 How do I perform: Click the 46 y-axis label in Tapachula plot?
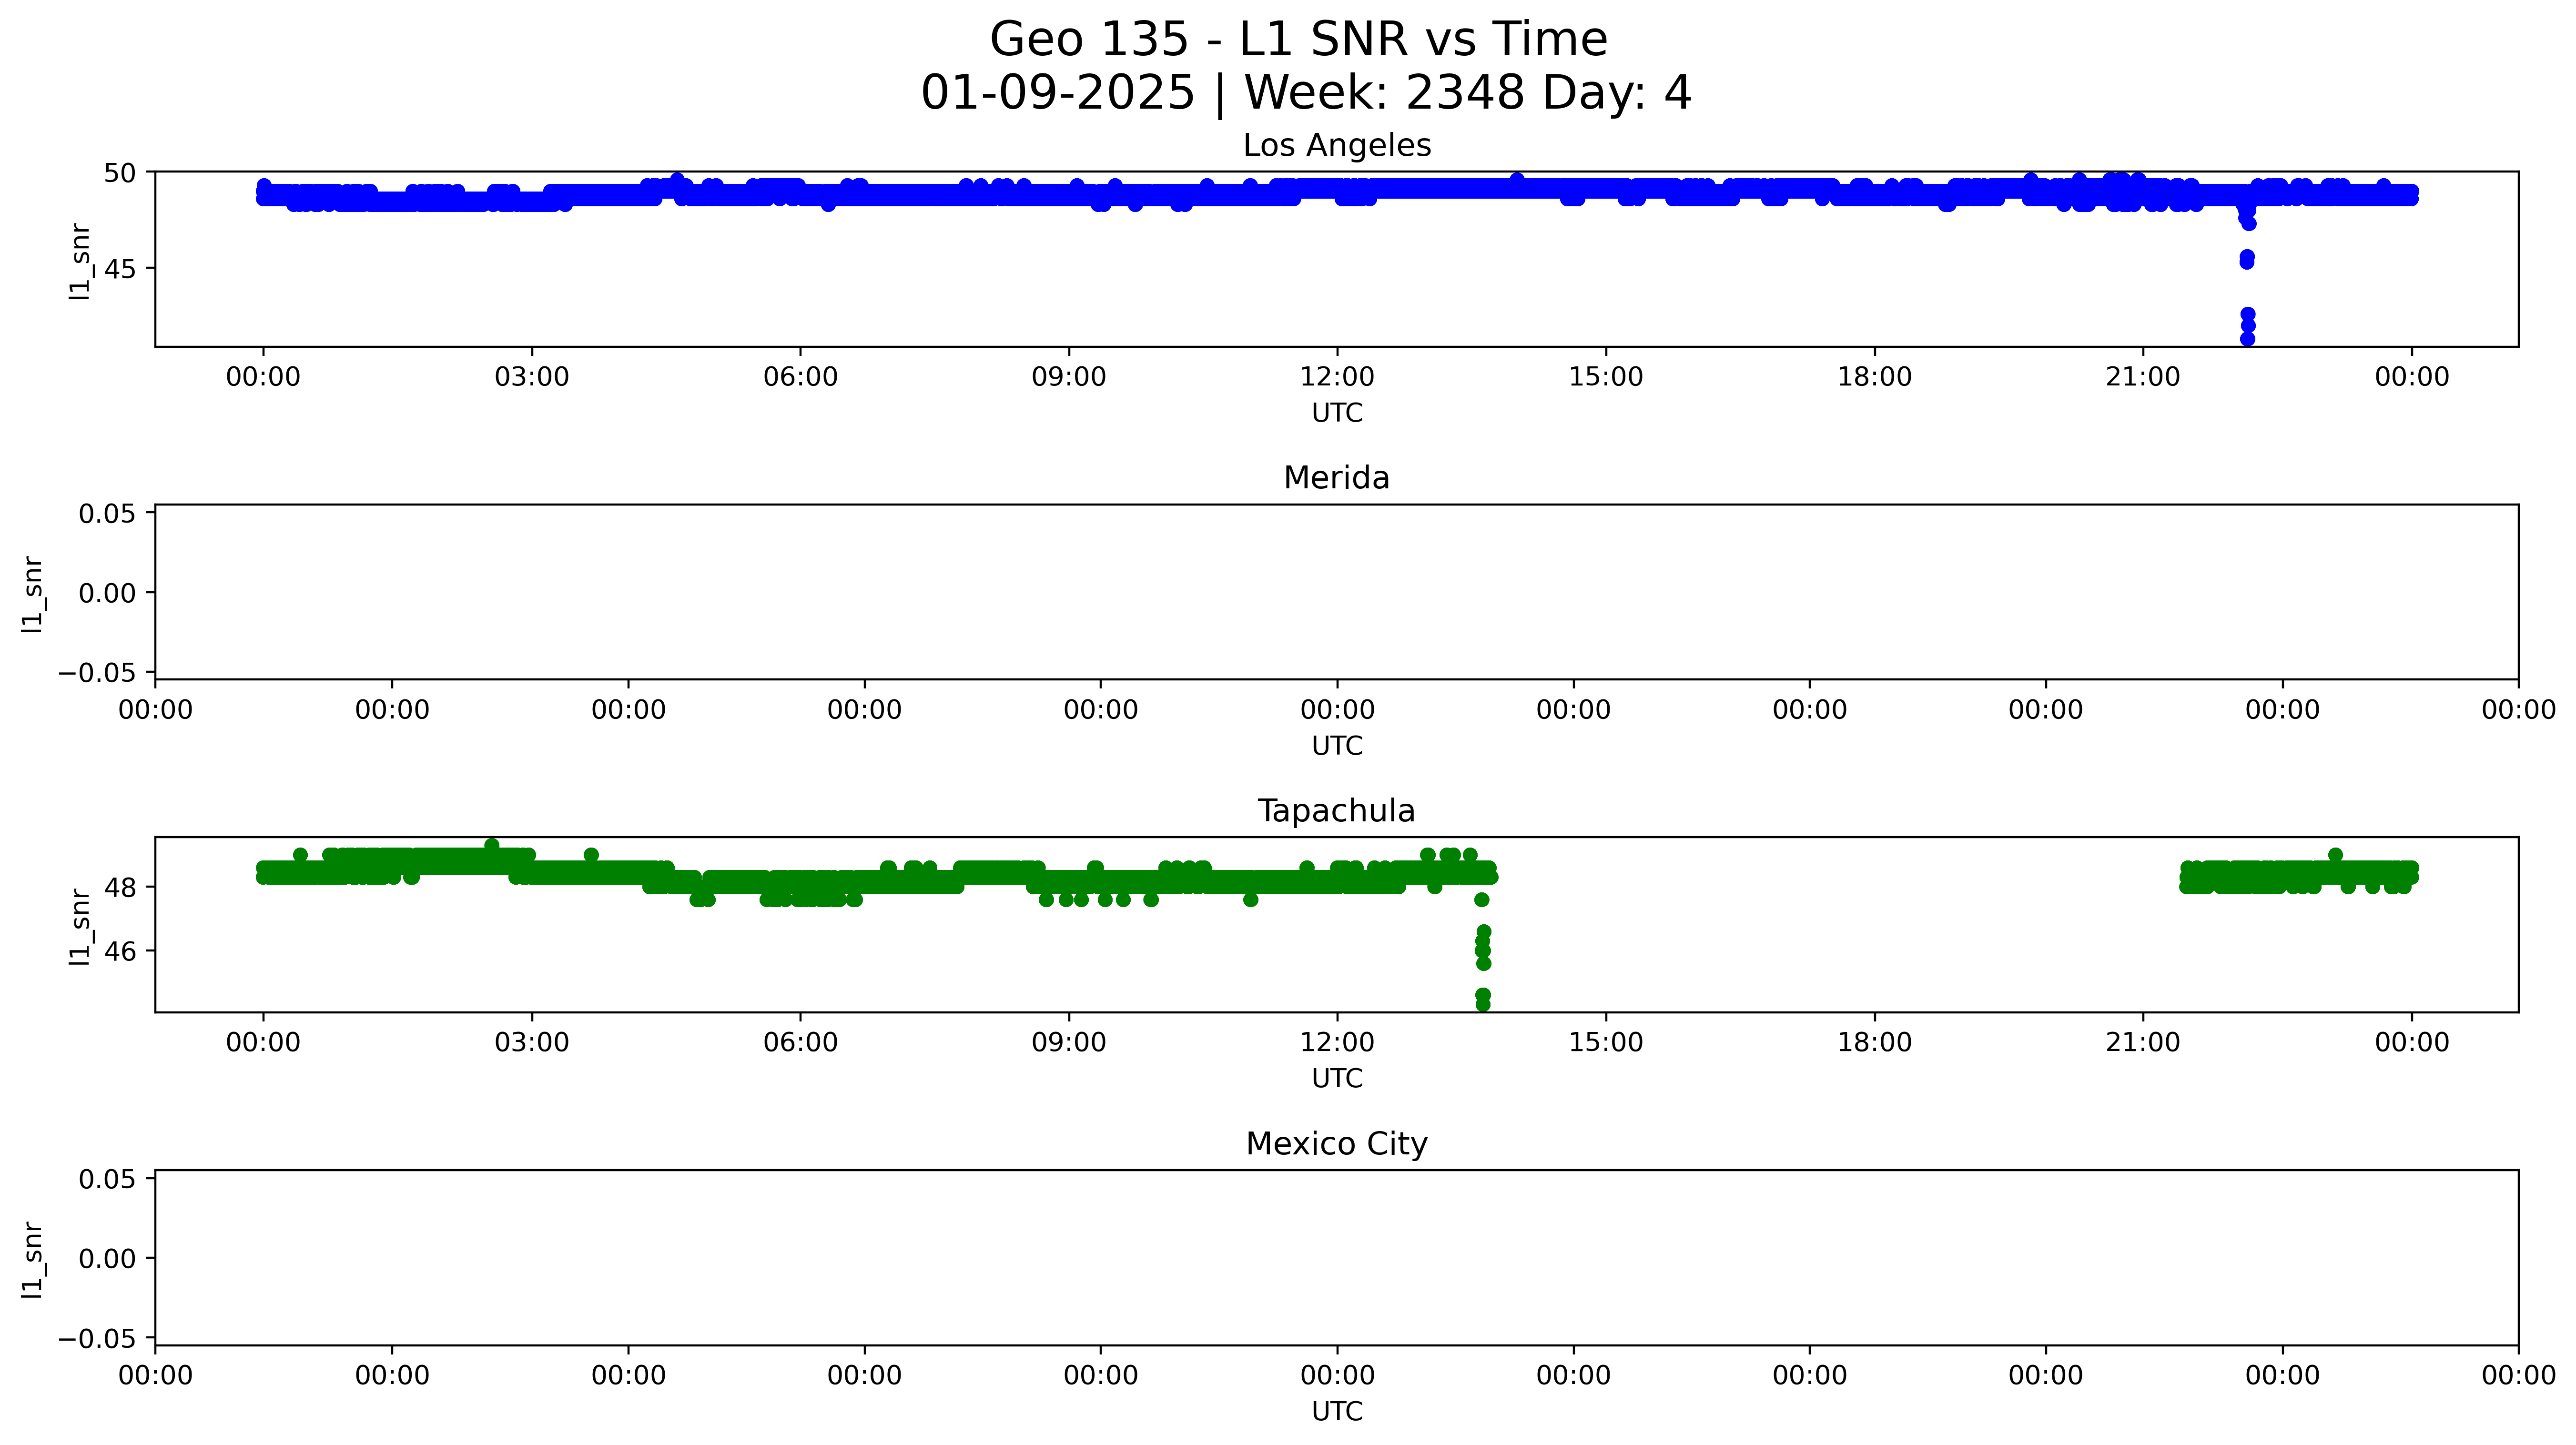click(119, 951)
